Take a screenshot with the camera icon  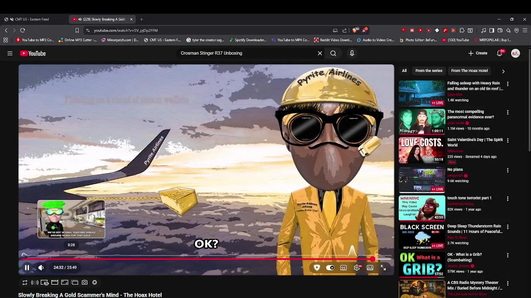click(85, 282)
